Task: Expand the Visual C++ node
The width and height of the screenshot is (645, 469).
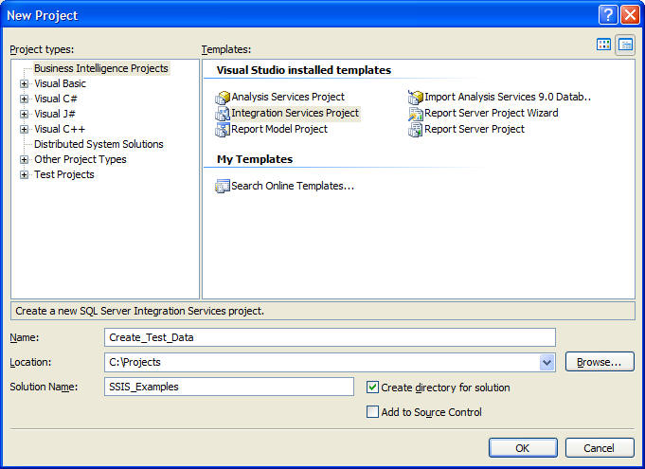Action: [25, 130]
